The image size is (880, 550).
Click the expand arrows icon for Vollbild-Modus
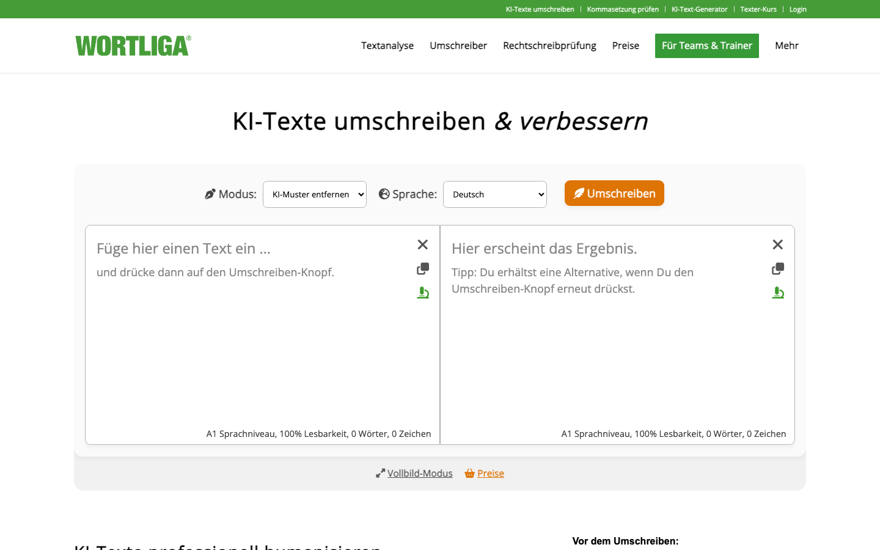[380, 474]
